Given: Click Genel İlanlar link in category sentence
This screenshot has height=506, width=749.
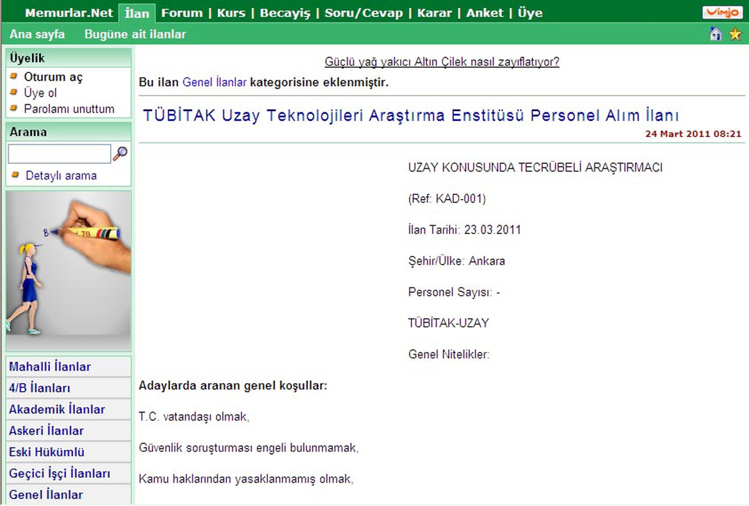Looking at the screenshot, I should (215, 82).
